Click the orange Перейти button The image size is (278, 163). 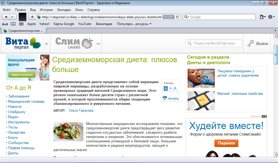226,143
